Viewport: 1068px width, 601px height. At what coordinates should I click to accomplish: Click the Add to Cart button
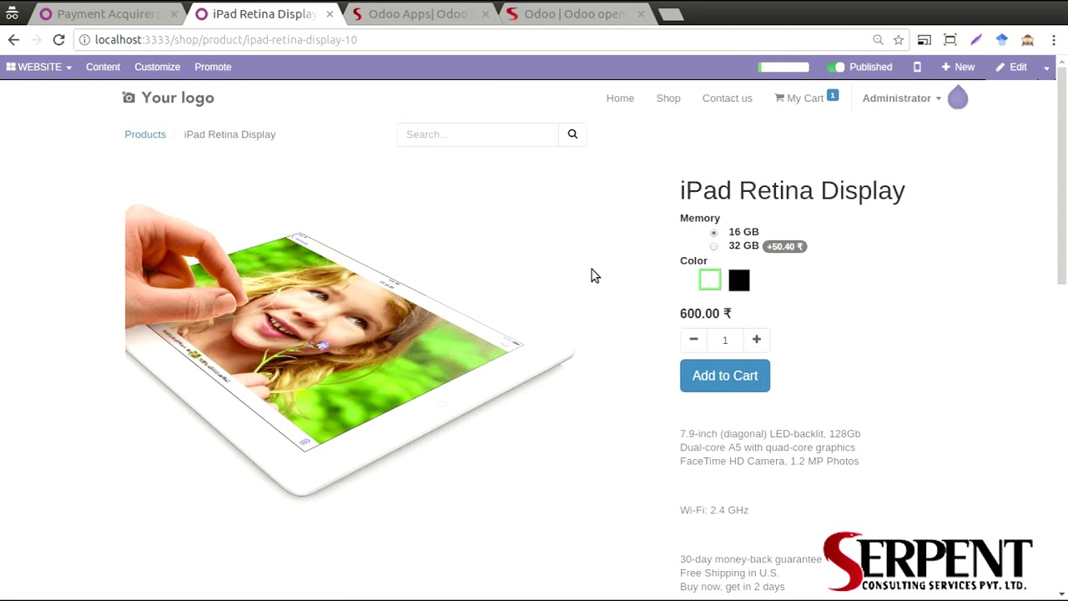(725, 376)
